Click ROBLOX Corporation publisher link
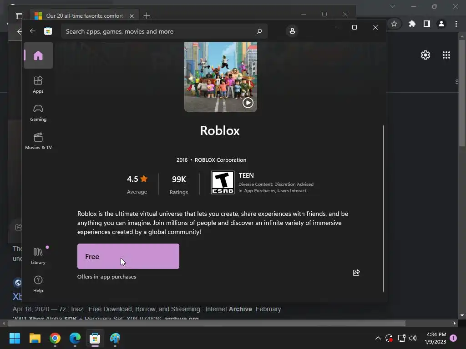The width and height of the screenshot is (466, 349). coord(221,160)
